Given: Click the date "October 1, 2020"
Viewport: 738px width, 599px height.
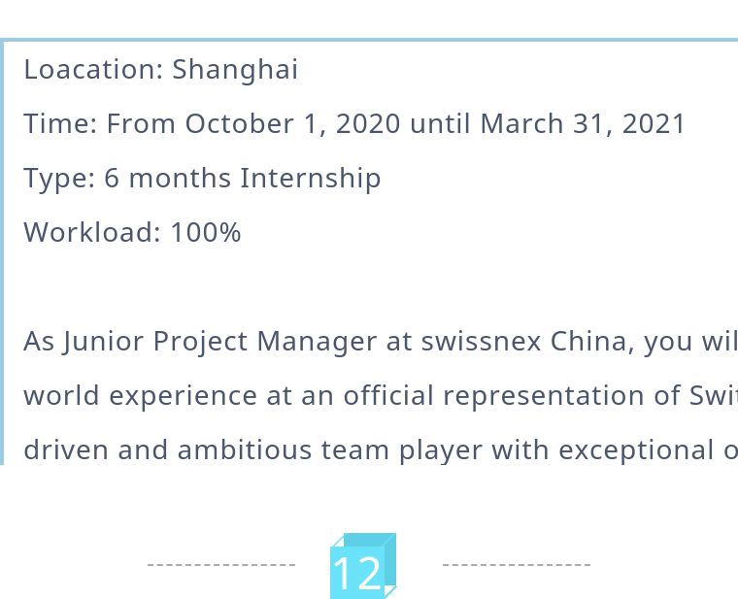Looking at the screenshot, I should pos(292,124).
